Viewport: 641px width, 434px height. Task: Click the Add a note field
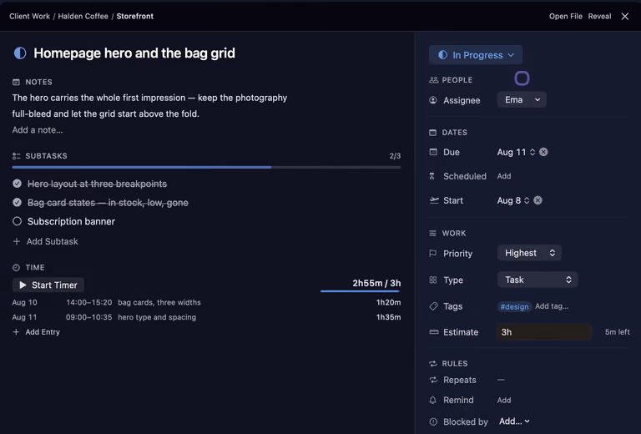[38, 130]
